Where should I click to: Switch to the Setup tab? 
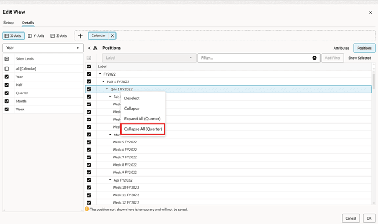pyautogui.click(x=8, y=23)
